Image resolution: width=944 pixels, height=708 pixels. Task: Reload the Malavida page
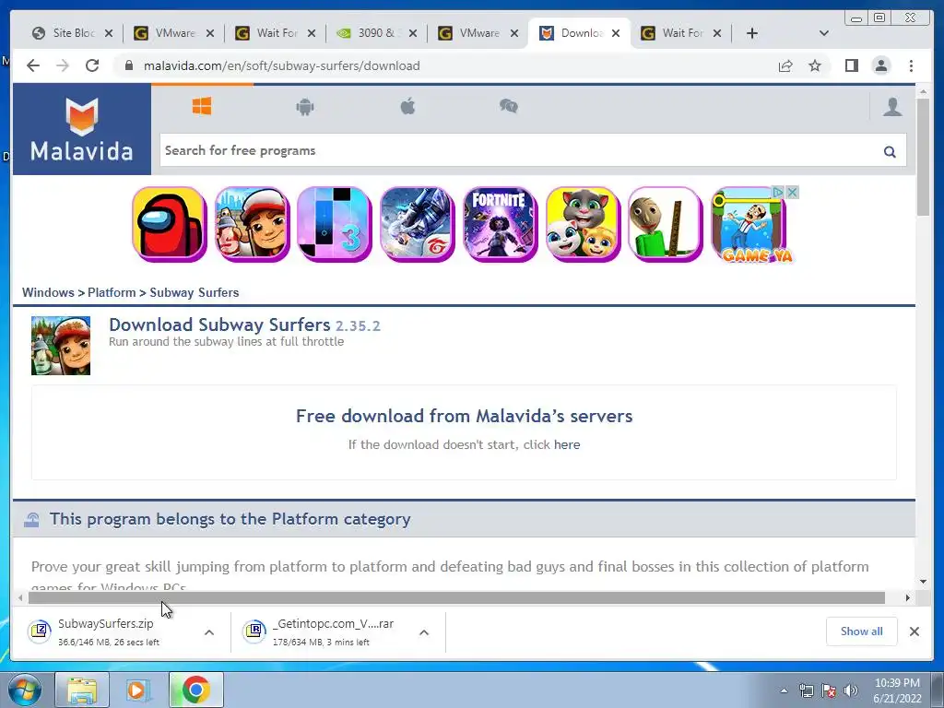(x=92, y=65)
